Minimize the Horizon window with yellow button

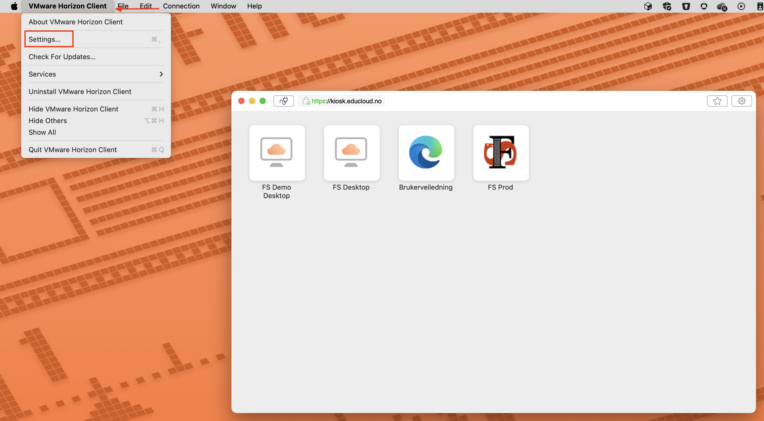coord(252,101)
